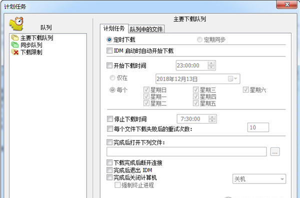300x198 pixels.
Task: Select the 每个 radio button
Action: pyautogui.click(x=112, y=89)
